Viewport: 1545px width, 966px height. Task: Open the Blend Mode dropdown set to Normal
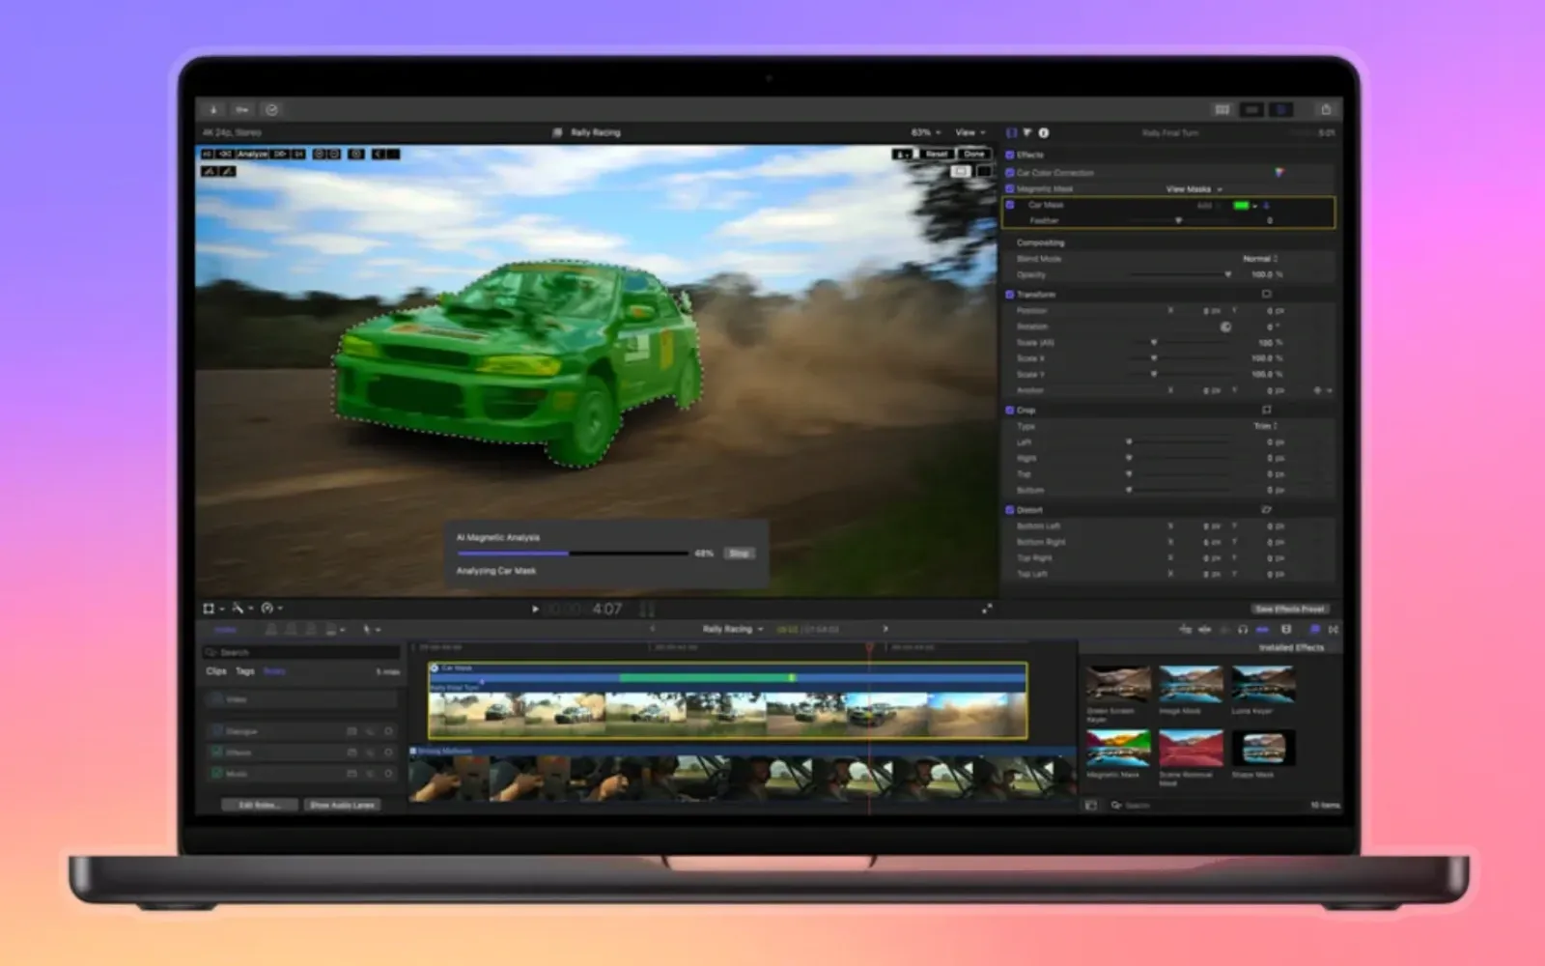(1260, 259)
